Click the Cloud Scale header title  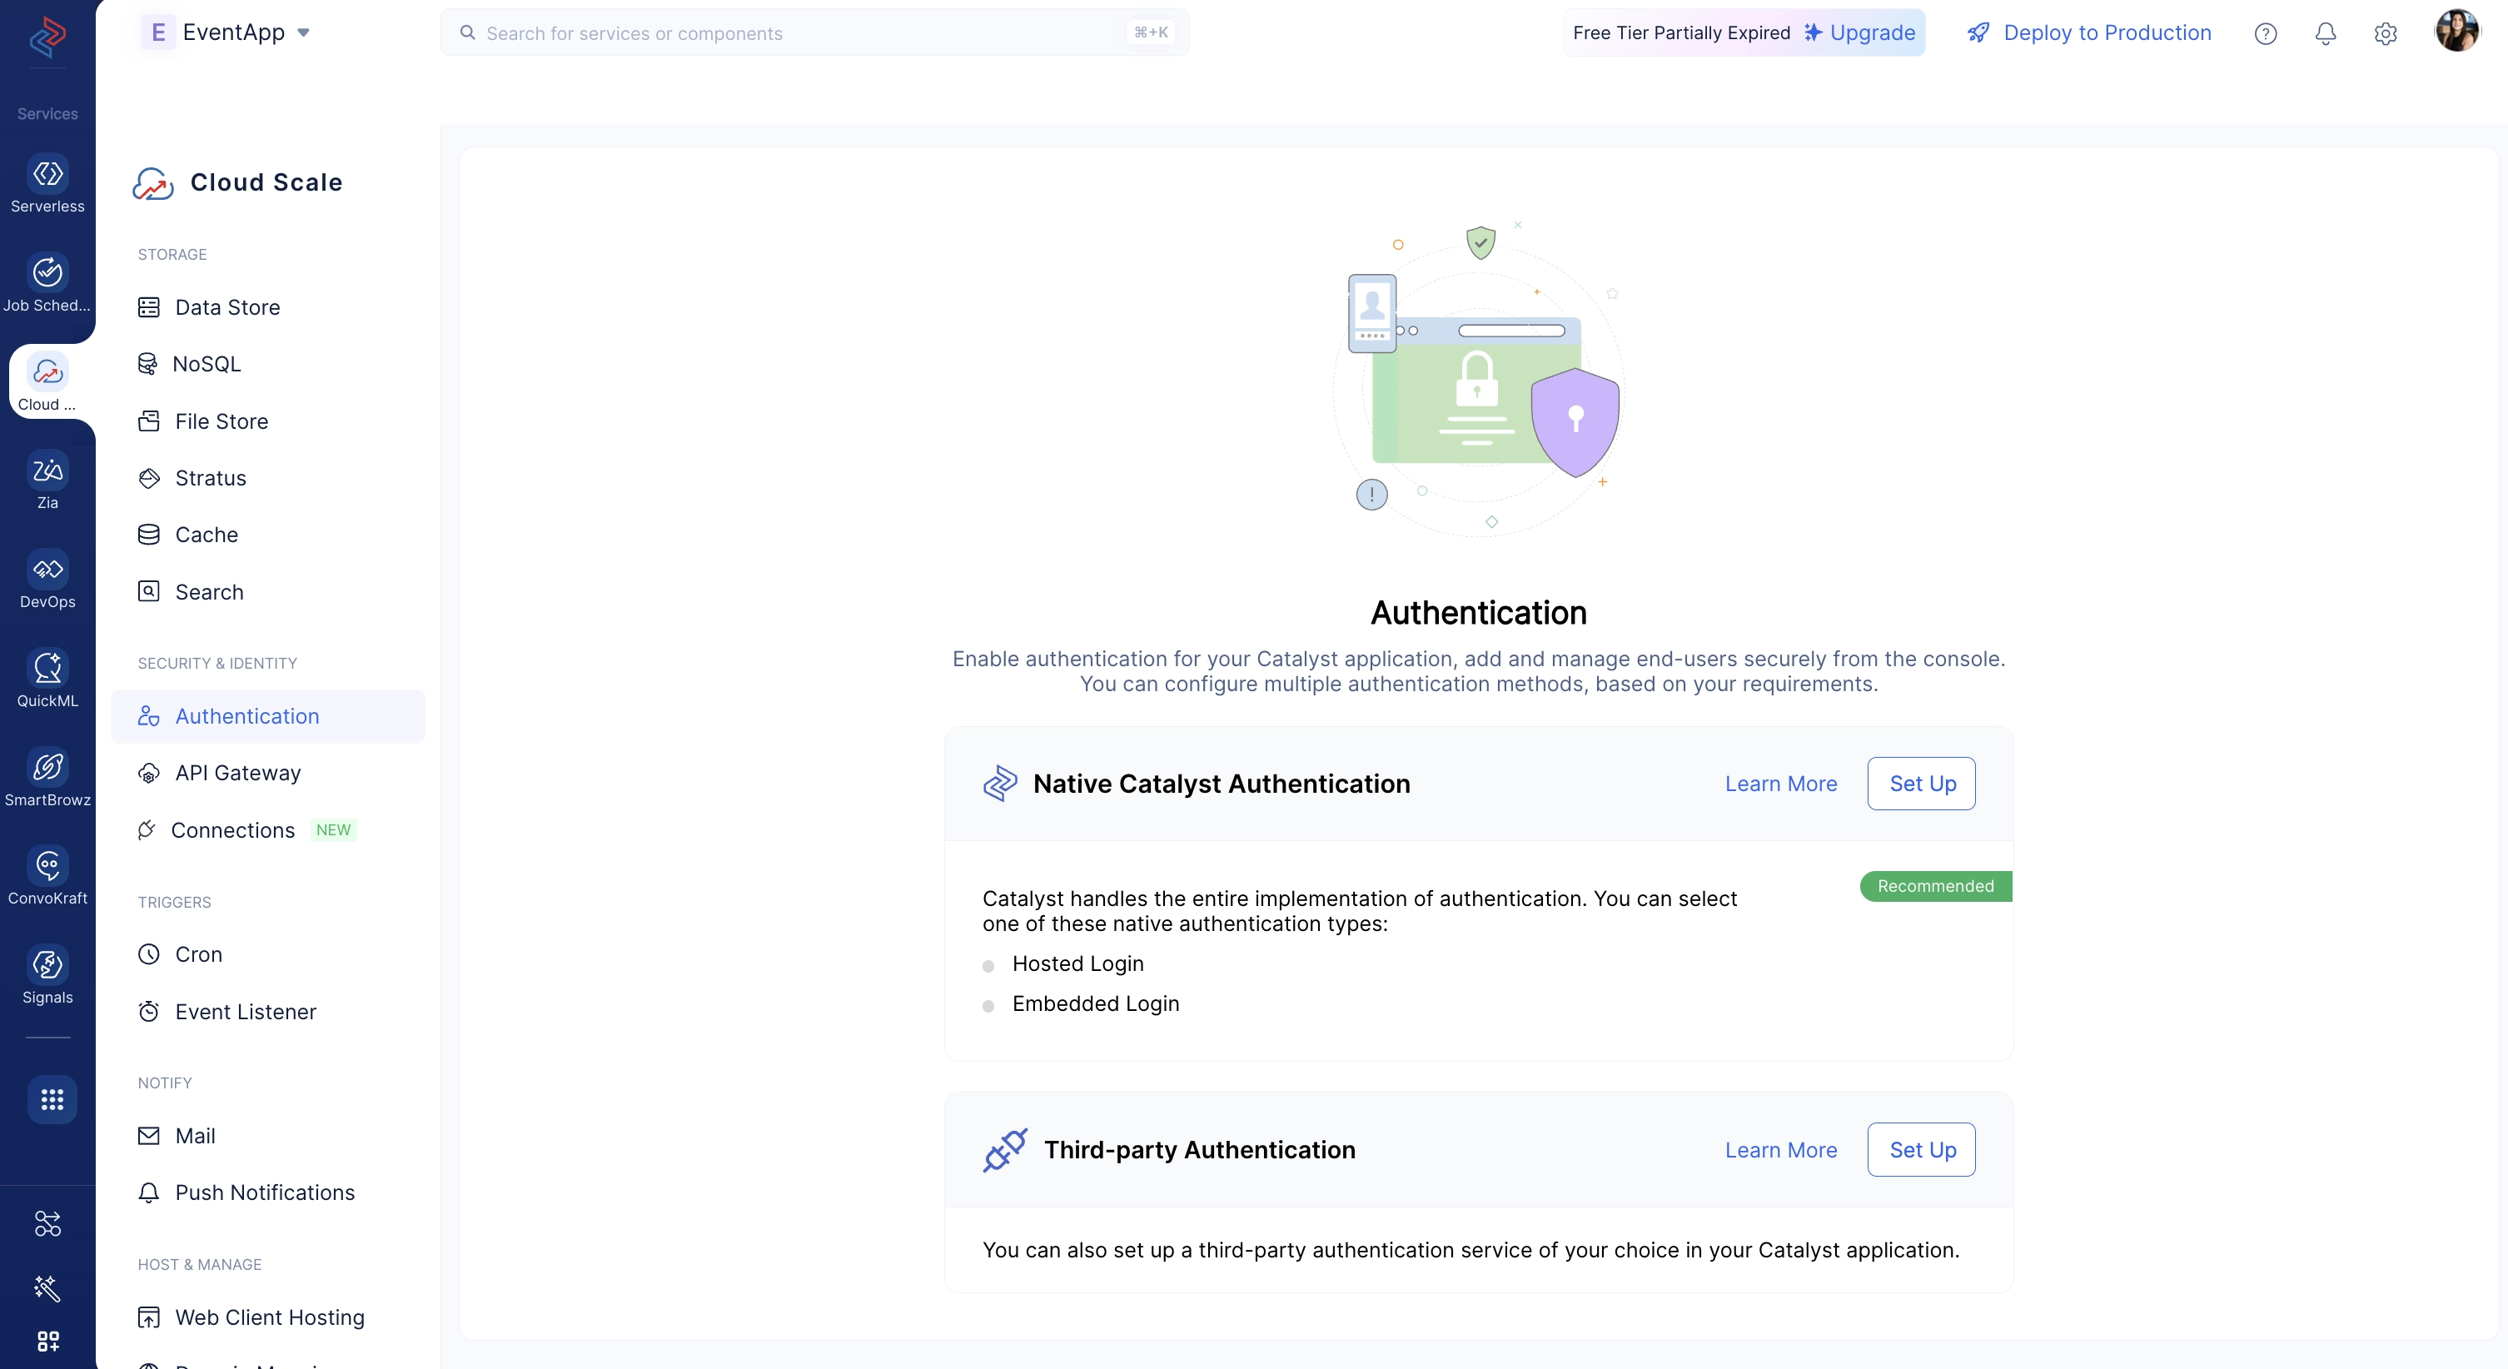pos(266,182)
